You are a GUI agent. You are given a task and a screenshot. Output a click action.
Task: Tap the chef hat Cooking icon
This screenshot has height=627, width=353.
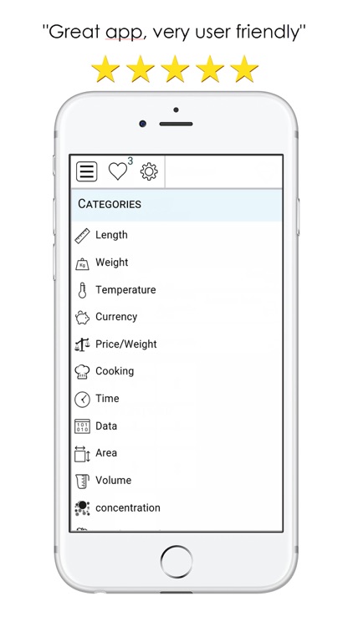click(x=83, y=371)
